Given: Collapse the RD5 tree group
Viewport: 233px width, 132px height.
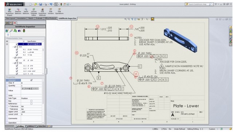Looking at the screenshot, I should (x=13, y=47).
